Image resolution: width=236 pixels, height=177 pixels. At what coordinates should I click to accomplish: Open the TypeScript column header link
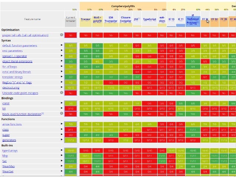149,19
